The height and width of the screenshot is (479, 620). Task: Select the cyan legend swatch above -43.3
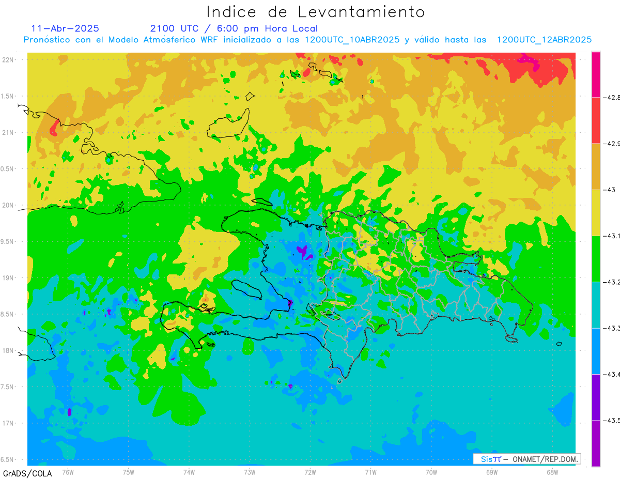(x=596, y=305)
